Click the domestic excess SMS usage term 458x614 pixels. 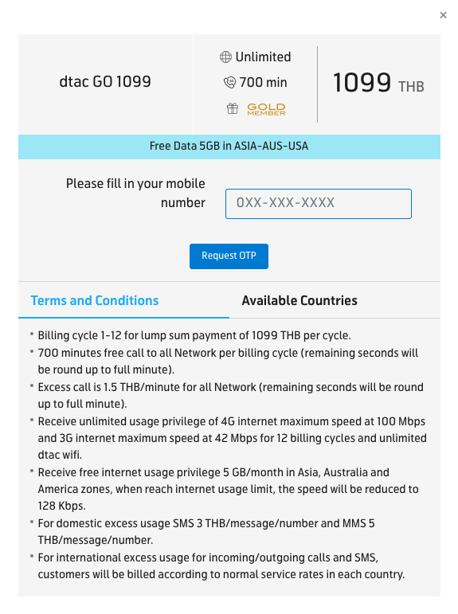tap(206, 532)
